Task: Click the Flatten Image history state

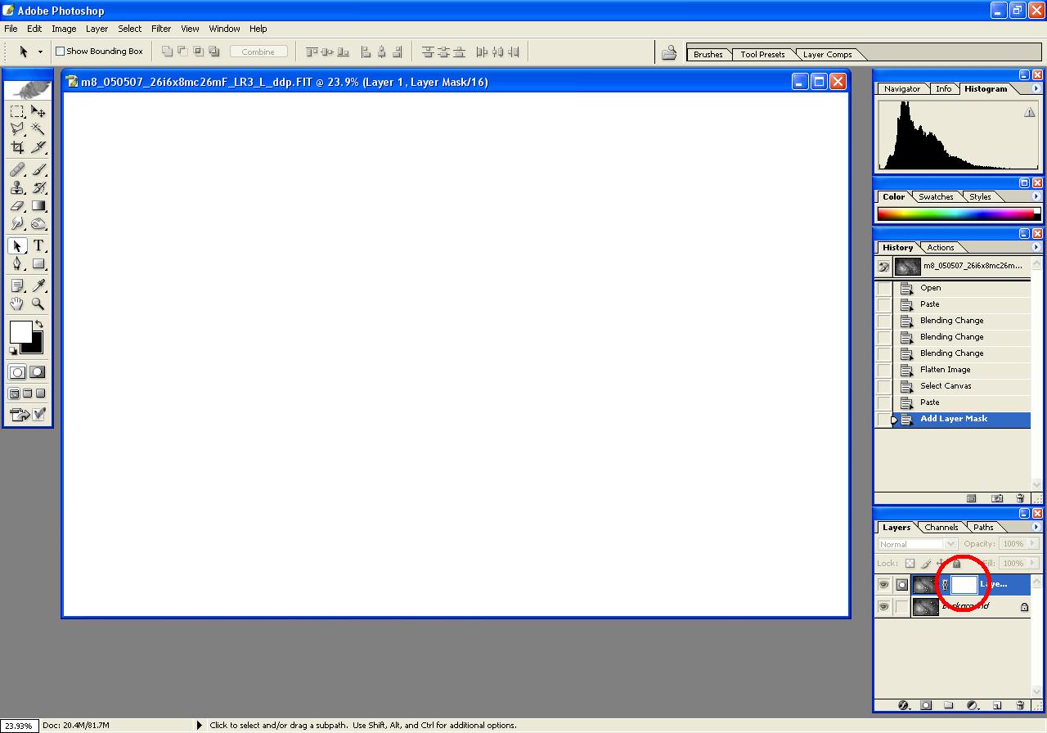Action: (x=945, y=370)
